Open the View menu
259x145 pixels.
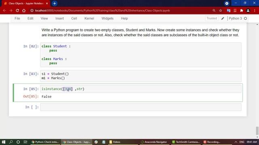coord(44,19)
